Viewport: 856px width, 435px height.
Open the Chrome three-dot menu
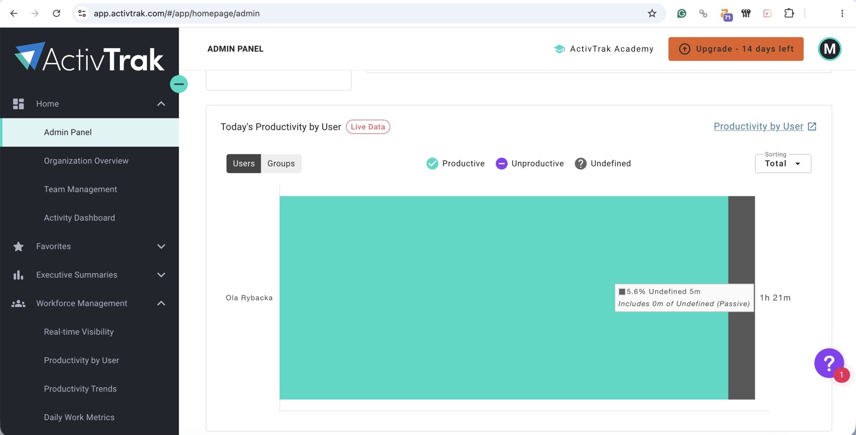(x=842, y=13)
